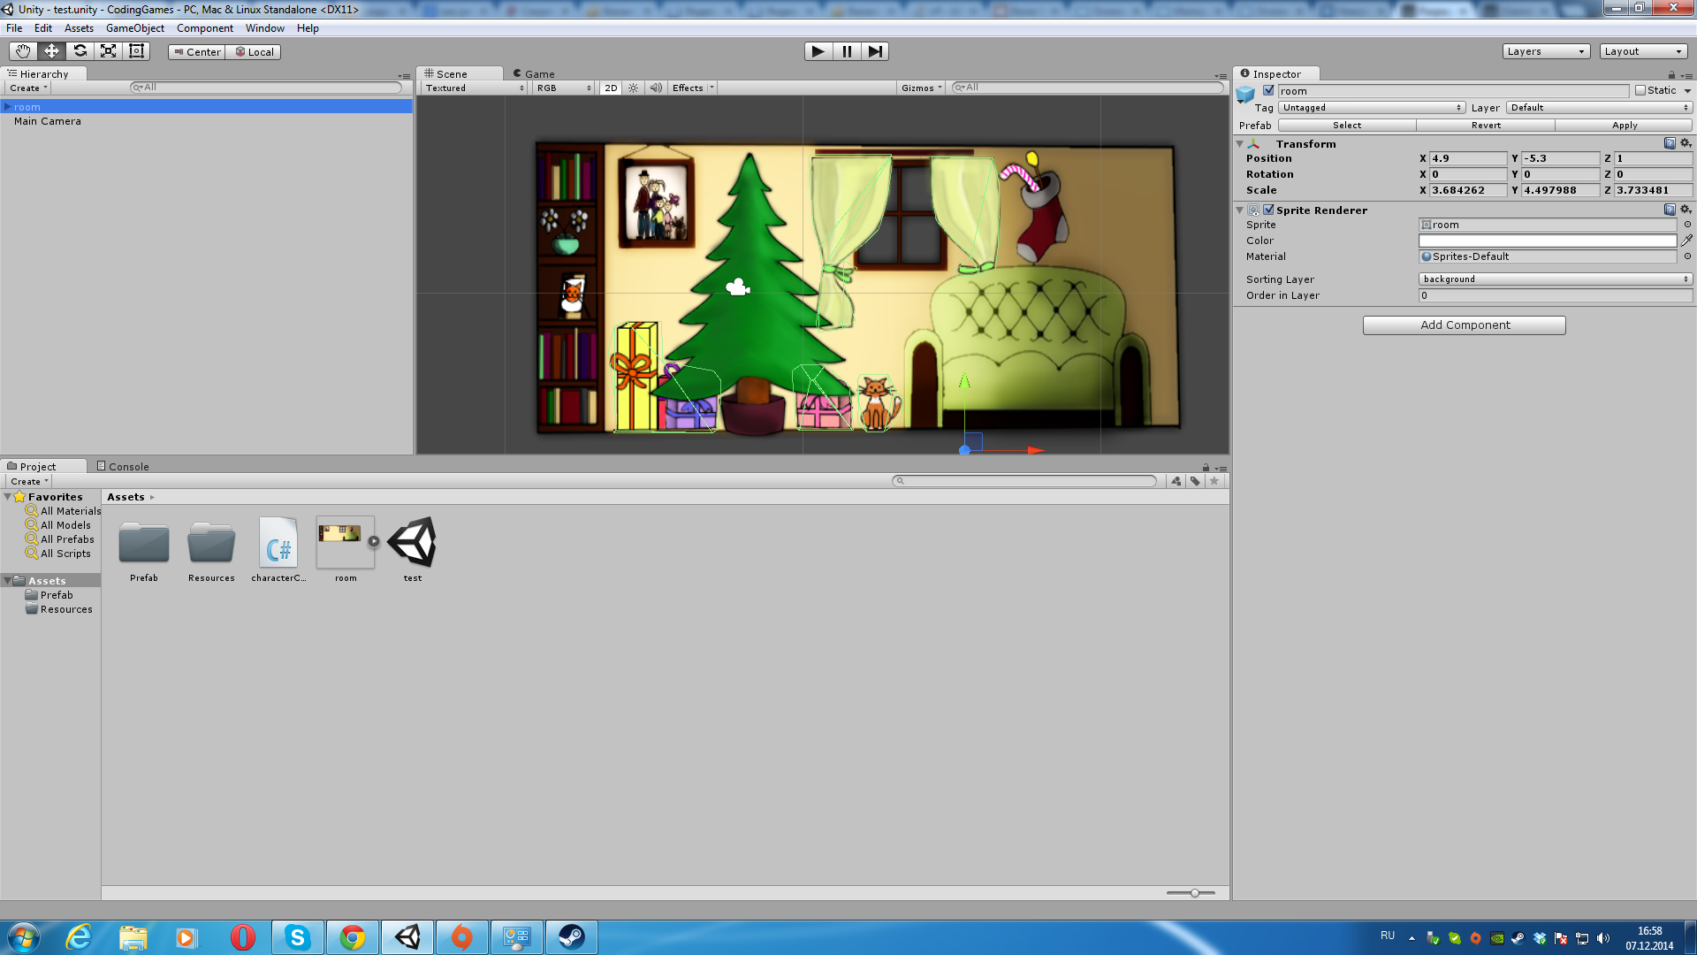The width and height of the screenshot is (1697, 955).
Task: Select the Rect transform tool
Action: (x=136, y=51)
